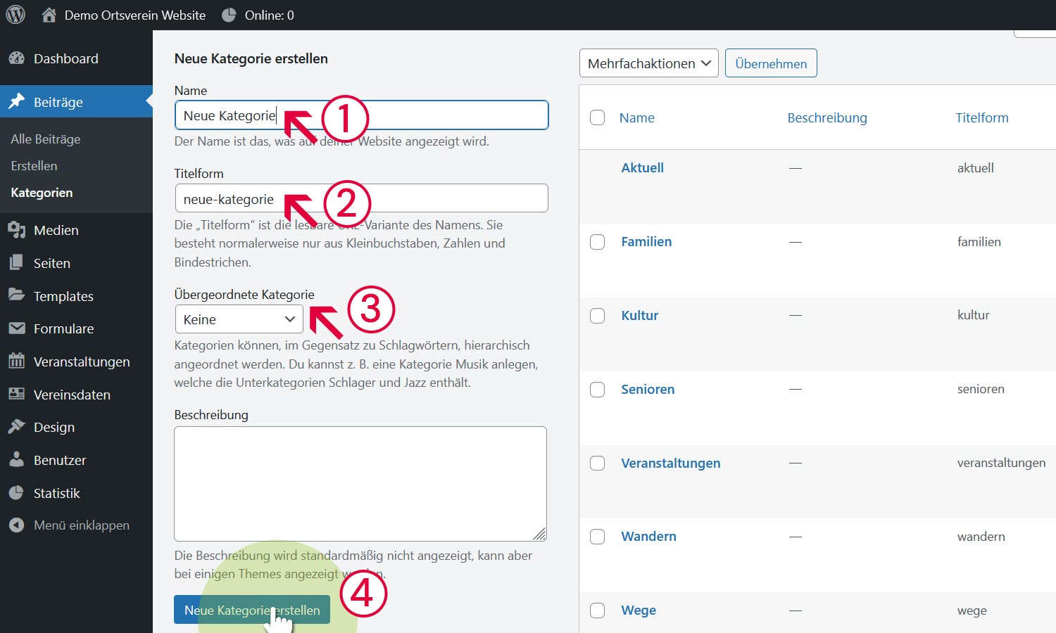Click the Statistik pie chart icon

(17, 492)
